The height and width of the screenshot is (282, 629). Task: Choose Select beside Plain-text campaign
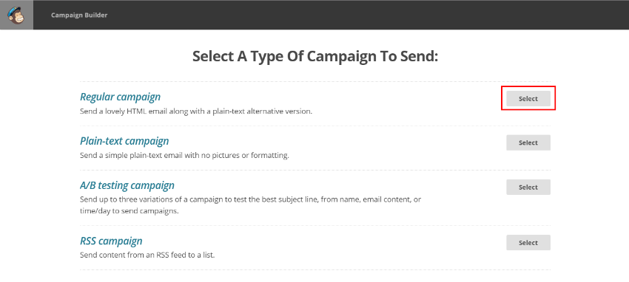[x=528, y=142]
